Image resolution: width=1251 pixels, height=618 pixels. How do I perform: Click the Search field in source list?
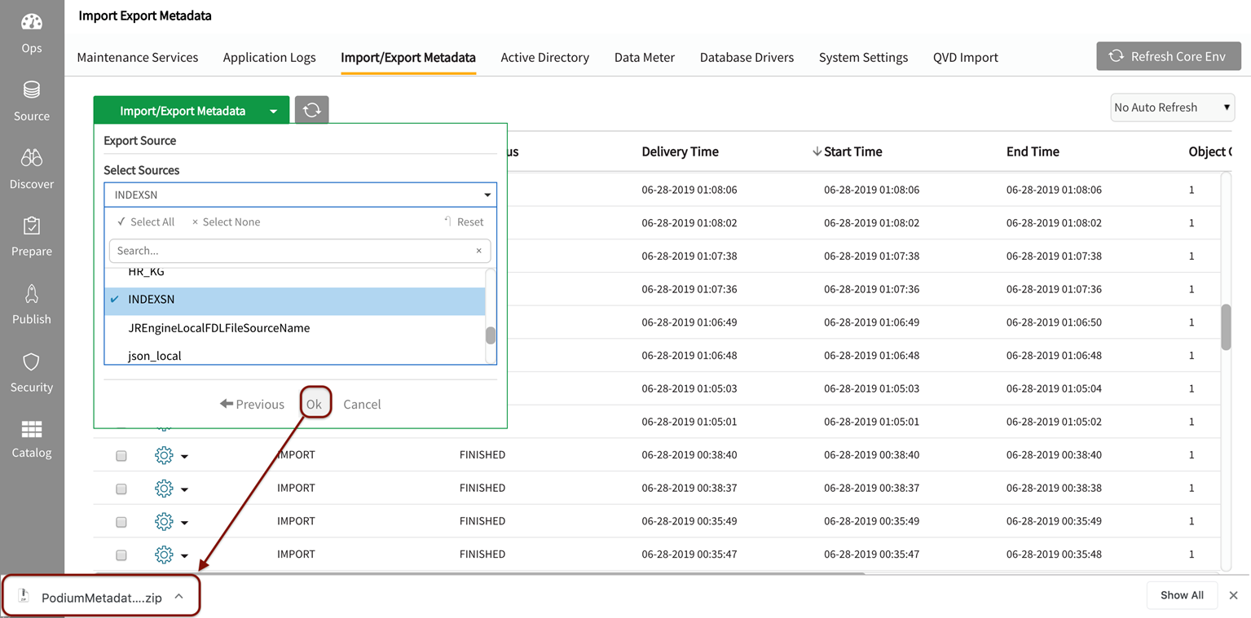coord(293,251)
